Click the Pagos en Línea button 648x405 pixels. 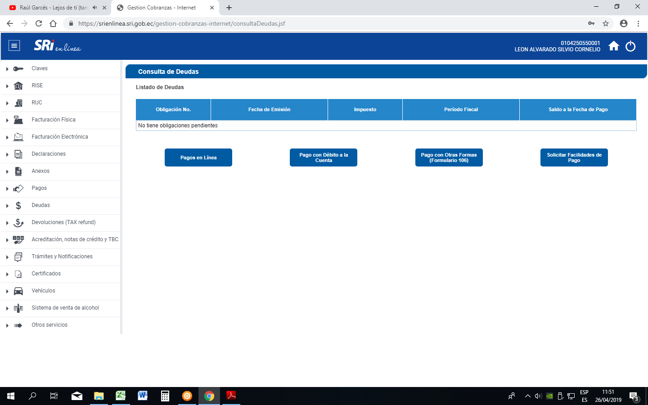coord(198,157)
